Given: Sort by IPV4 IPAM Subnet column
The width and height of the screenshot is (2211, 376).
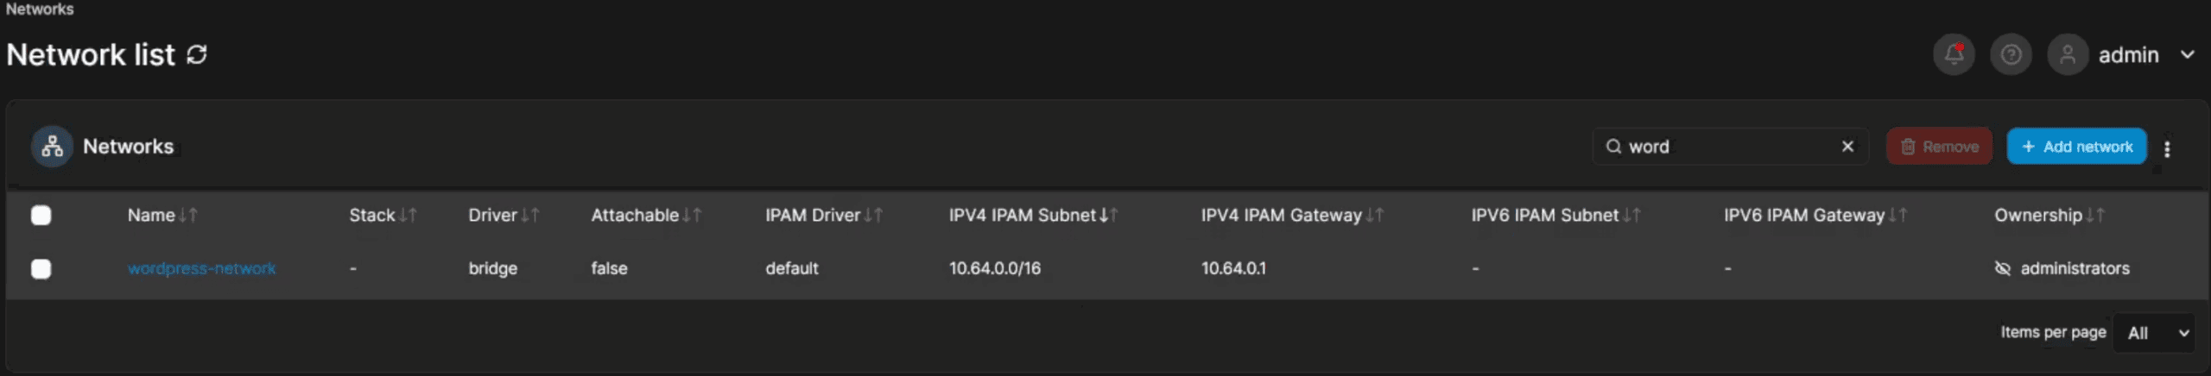Looking at the screenshot, I should click(x=1023, y=216).
